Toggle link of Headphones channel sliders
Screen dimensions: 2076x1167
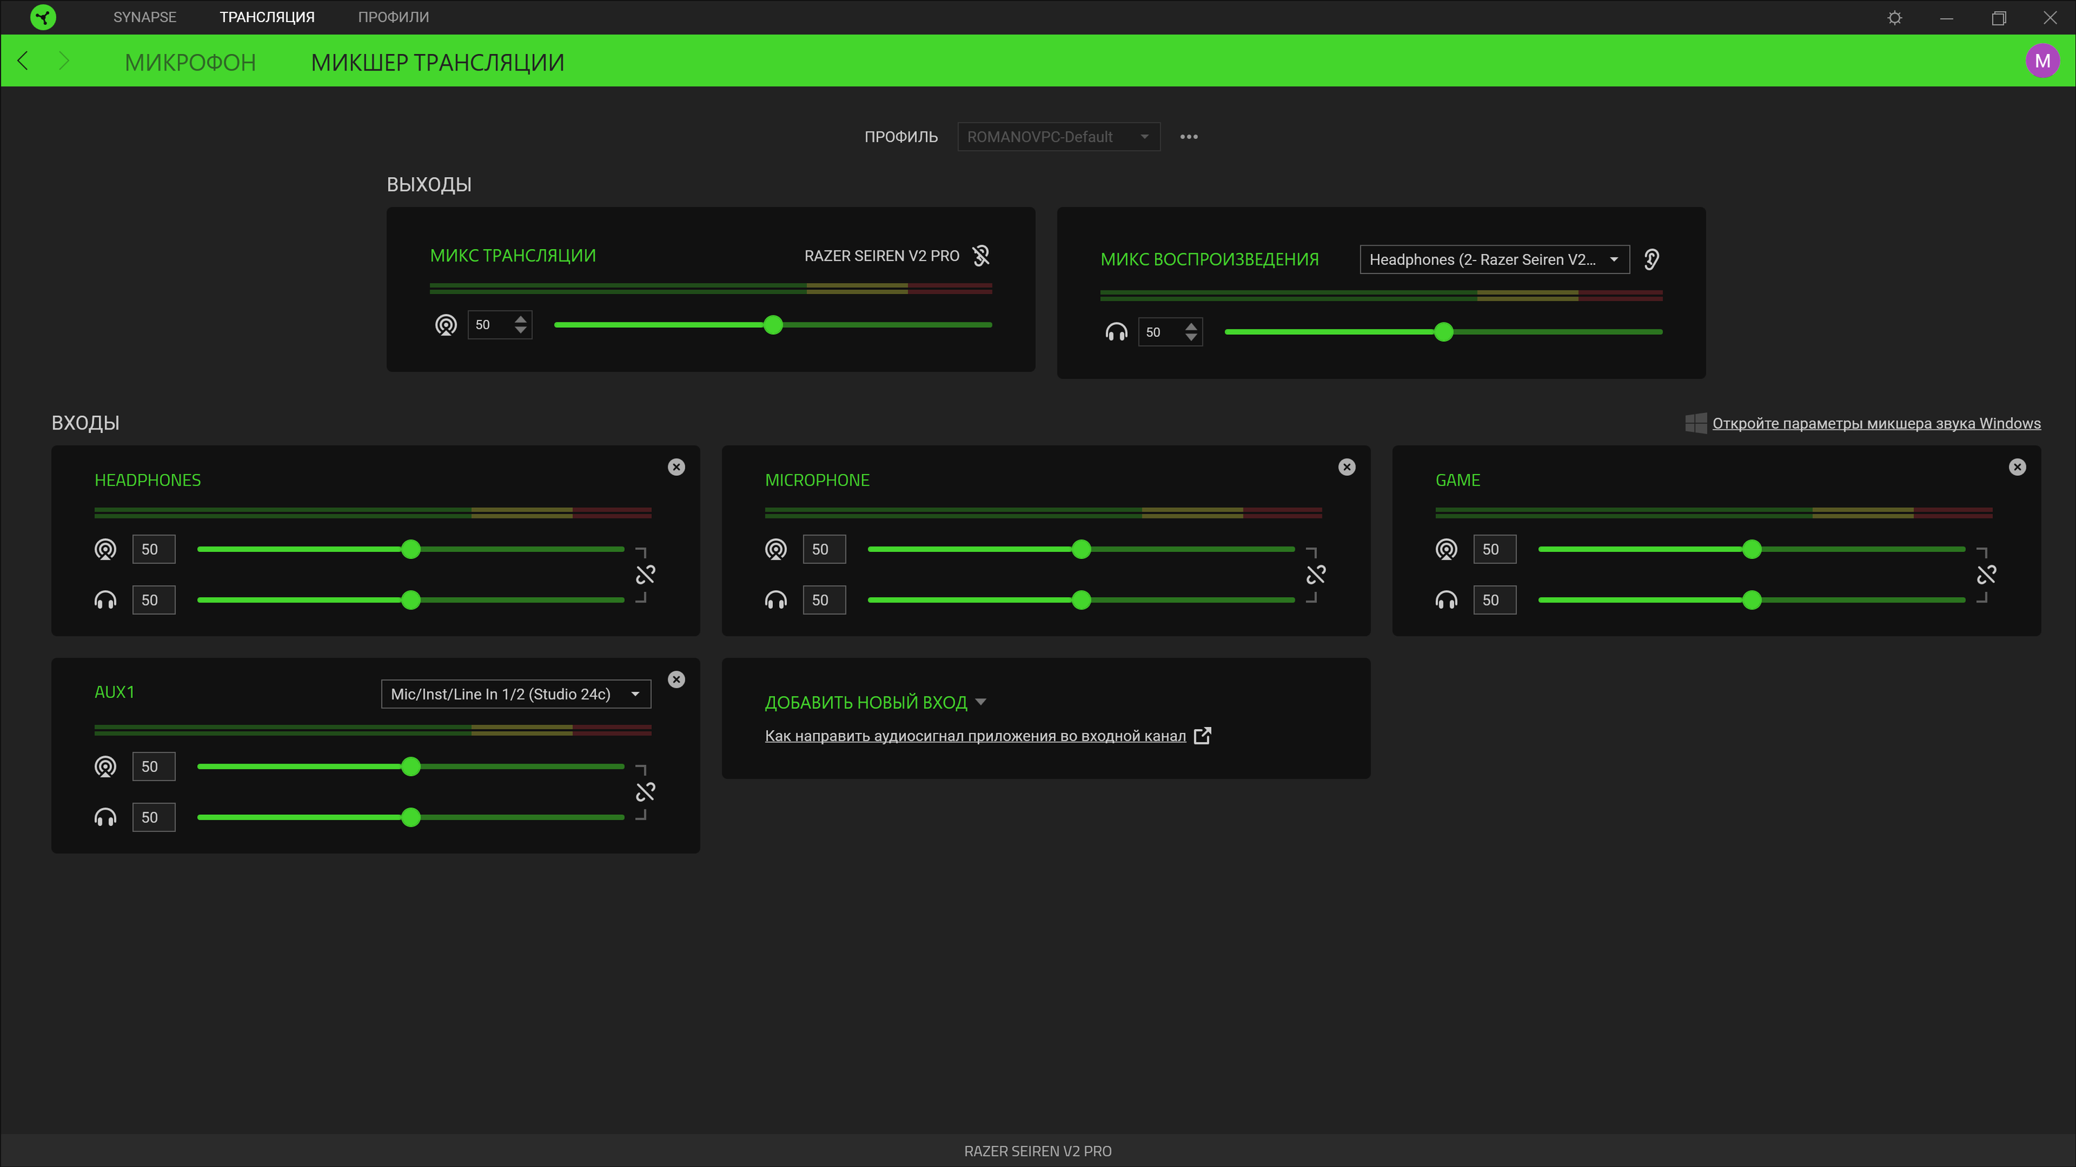[645, 574]
